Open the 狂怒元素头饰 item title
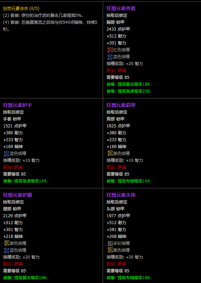The width and height of the screenshot is (201, 283). (x=121, y=195)
